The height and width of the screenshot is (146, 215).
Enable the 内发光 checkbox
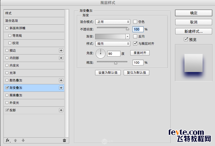click(x=7, y=65)
